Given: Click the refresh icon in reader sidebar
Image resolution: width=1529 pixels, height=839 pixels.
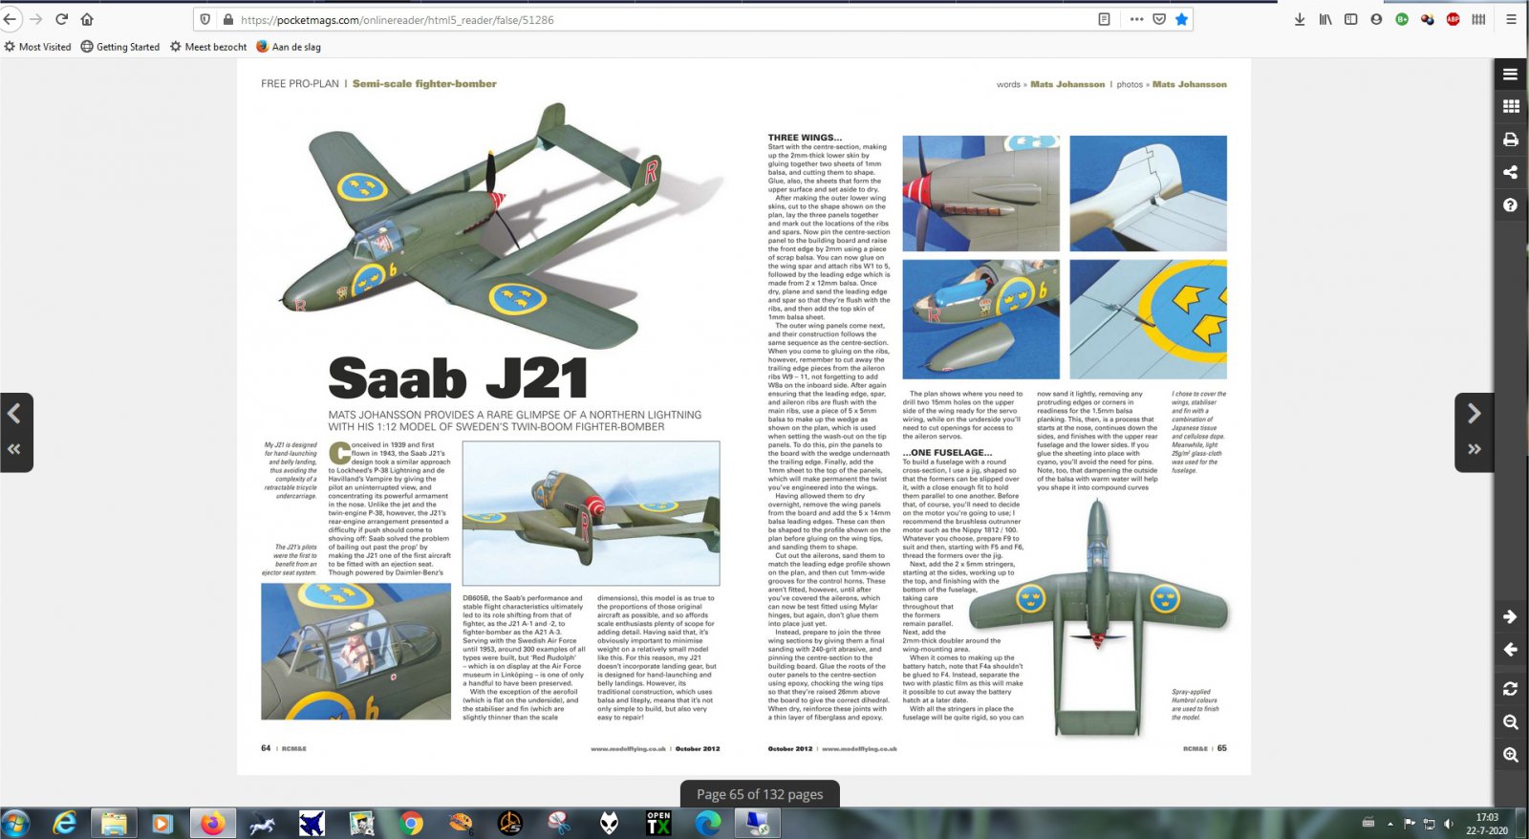Looking at the screenshot, I should (1510, 689).
